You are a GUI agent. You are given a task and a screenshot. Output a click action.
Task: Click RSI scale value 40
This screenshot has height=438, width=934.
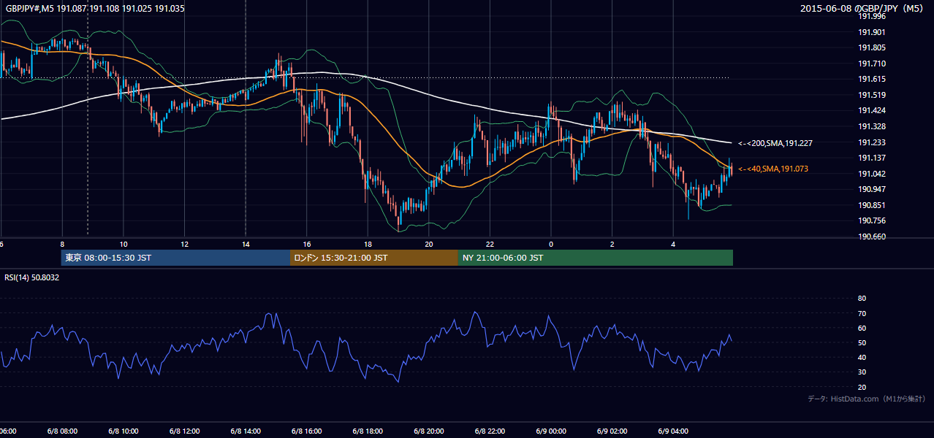pyautogui.click(x=862, y=357)
